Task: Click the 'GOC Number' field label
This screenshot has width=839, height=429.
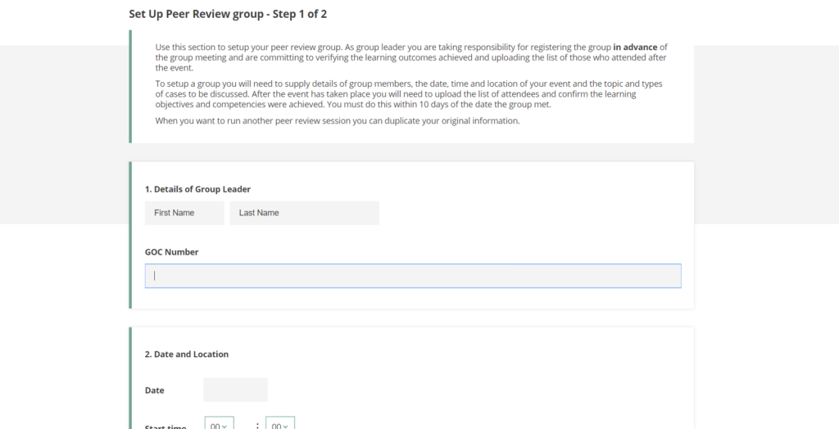Action: pos(171,252)
